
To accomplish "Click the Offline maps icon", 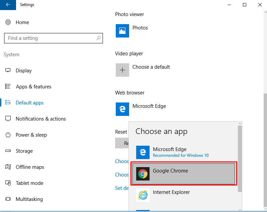I will coord(8,167).
